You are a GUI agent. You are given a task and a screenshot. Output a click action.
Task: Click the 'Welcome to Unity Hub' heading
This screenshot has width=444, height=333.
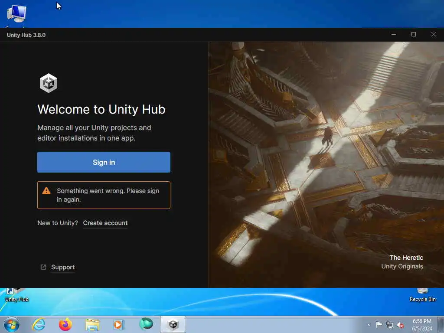tap(101, 109)
